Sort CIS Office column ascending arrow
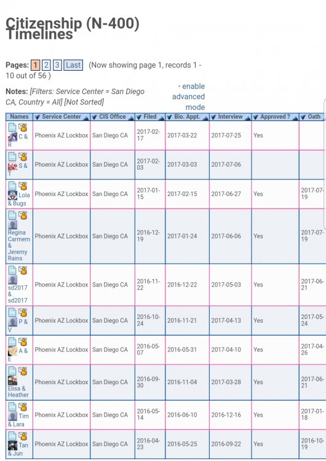The width and height of the screenshot is (326, 461). tap(130, 117)
